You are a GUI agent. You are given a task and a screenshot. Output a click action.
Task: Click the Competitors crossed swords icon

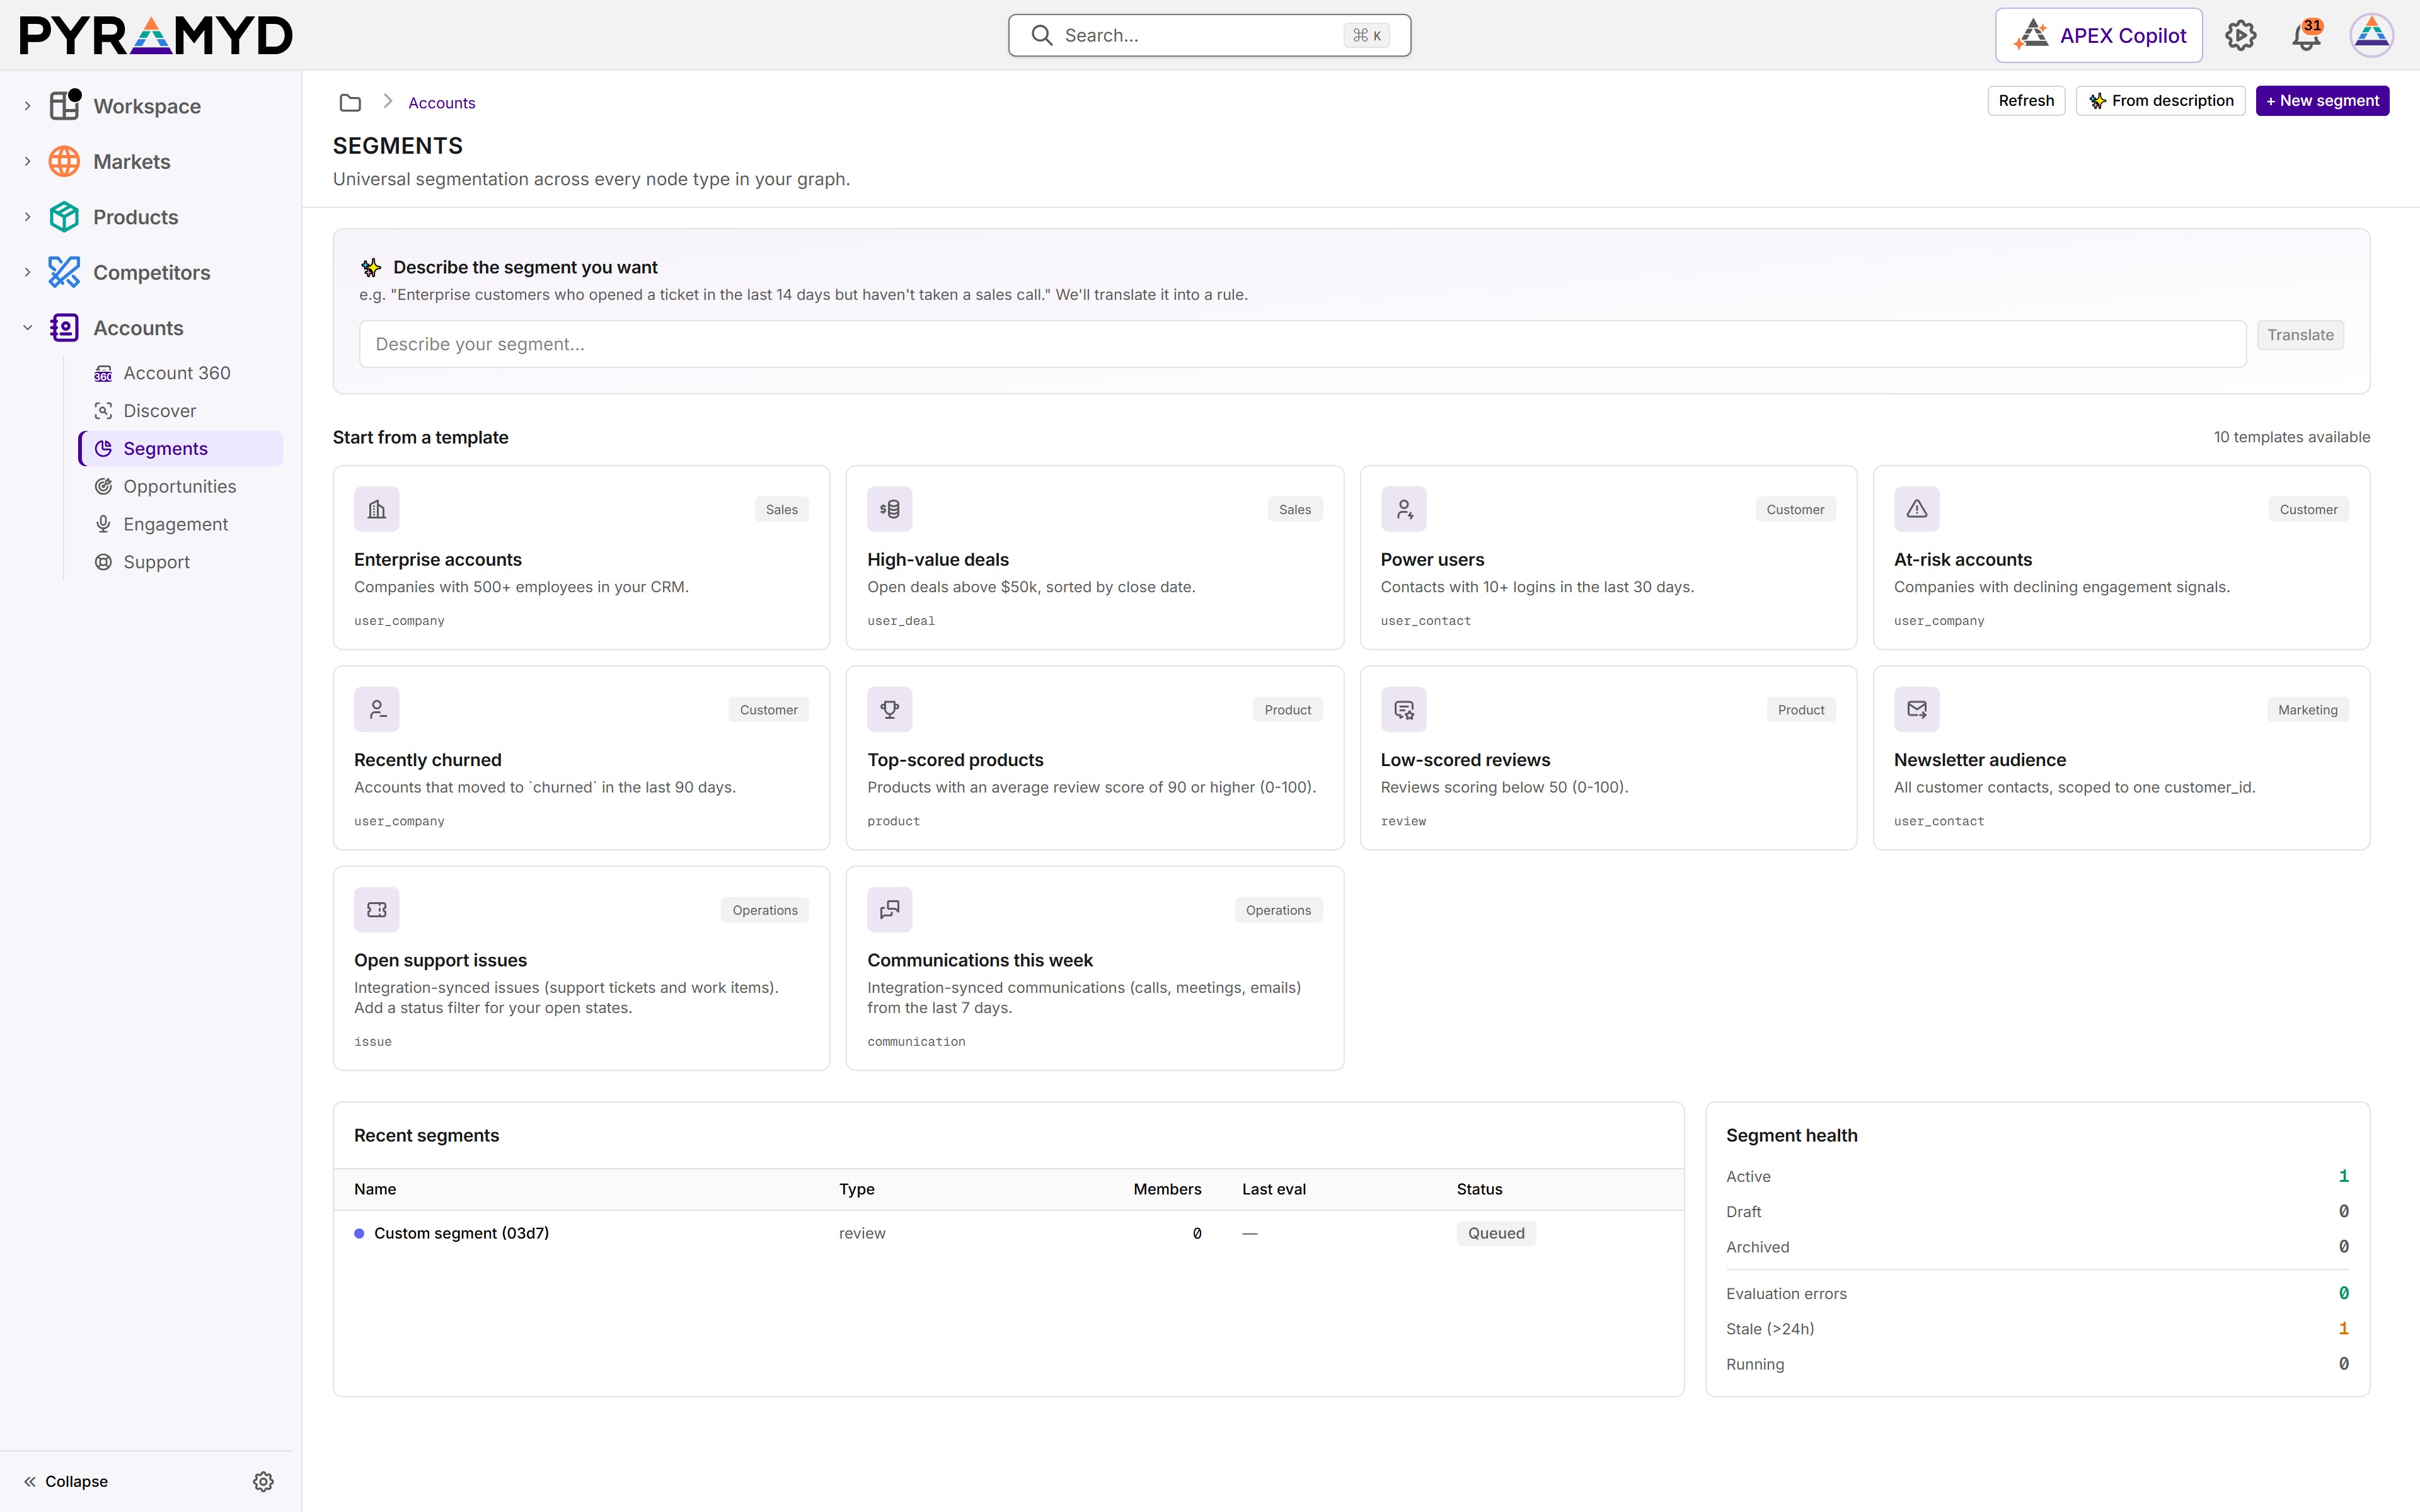(65, 272)
